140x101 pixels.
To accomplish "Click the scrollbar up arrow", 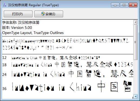I will [x=136, y=22].
